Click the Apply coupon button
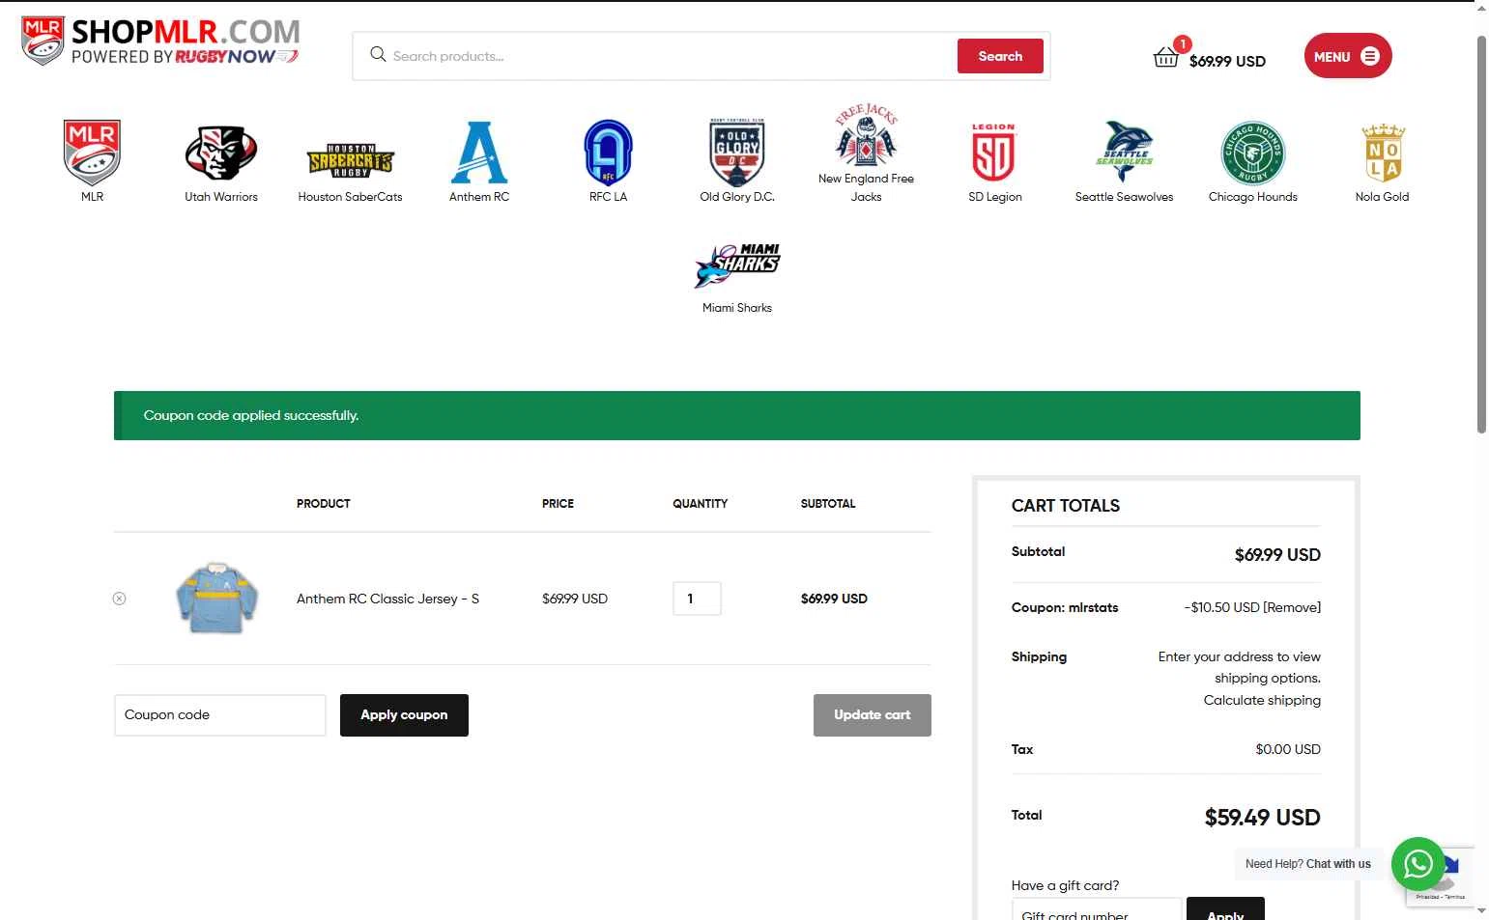The image size is (1489, 920). click(x=404, y=715)
